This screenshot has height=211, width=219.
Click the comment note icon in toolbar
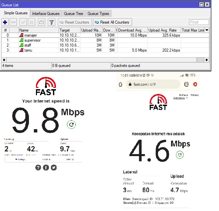point(42,22)
